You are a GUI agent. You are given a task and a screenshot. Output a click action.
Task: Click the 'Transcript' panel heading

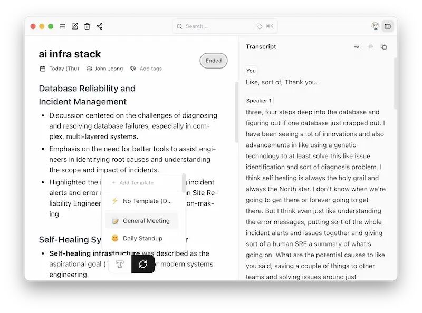click(261, 47)
